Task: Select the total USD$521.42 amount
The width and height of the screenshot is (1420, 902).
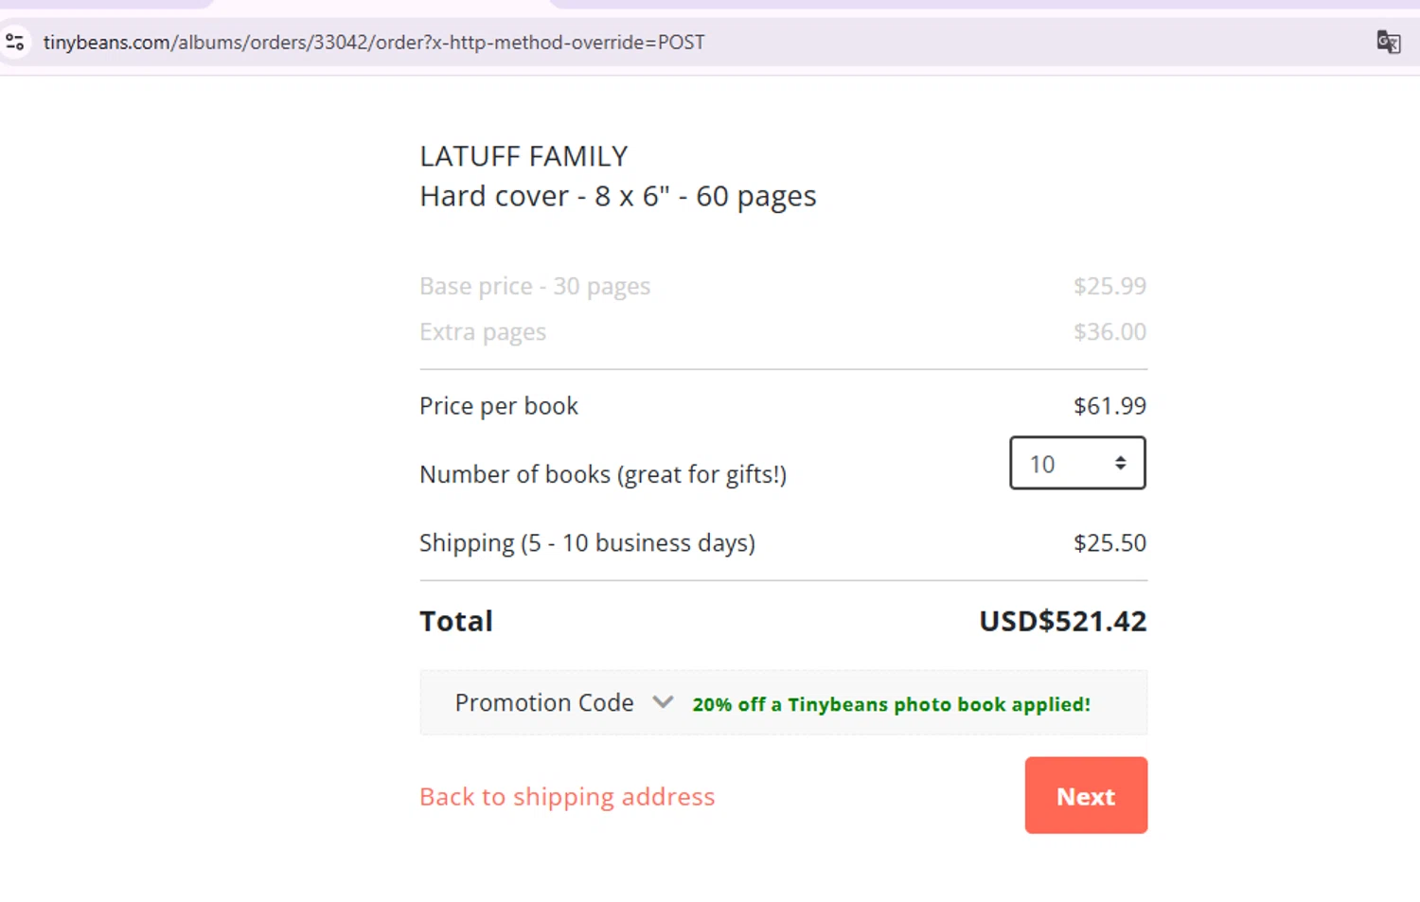Action: pos(1063,621)
